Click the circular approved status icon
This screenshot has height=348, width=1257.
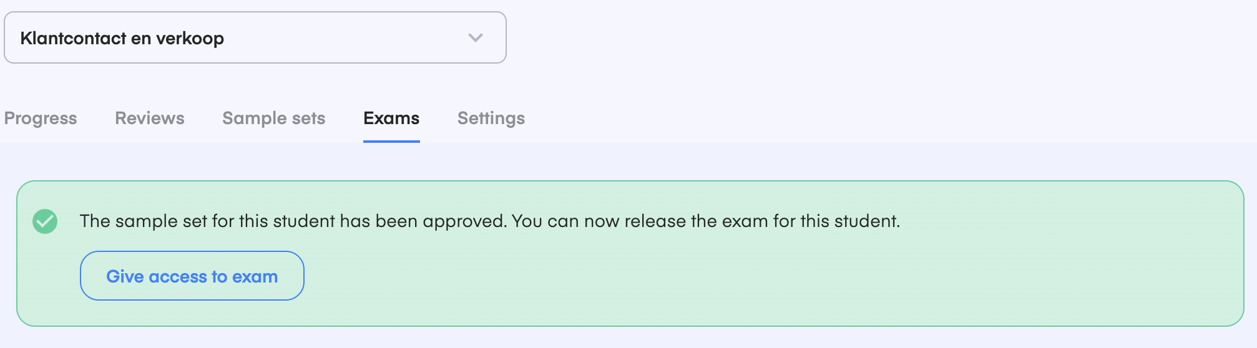click(45, 221)
